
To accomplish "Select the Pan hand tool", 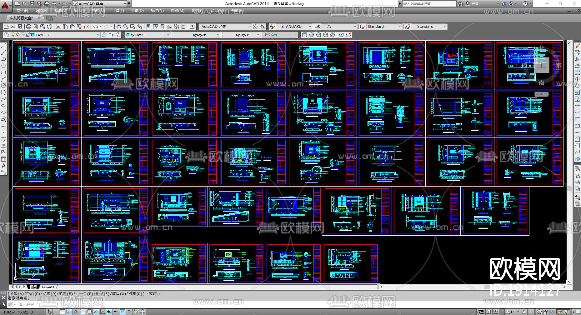I will [x=119, y=26].
